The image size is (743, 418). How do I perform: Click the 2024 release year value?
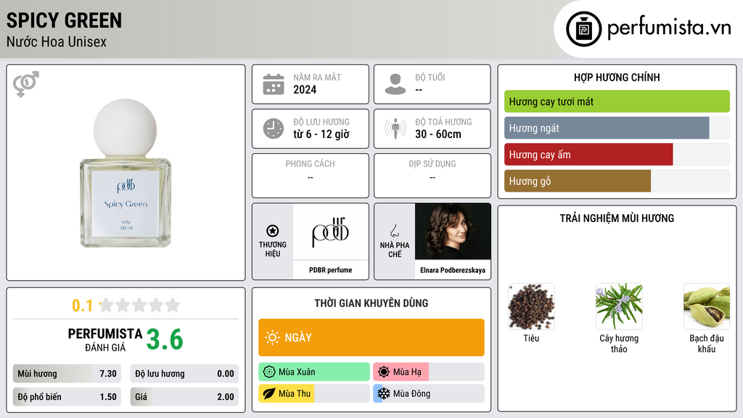click(305, 89)
